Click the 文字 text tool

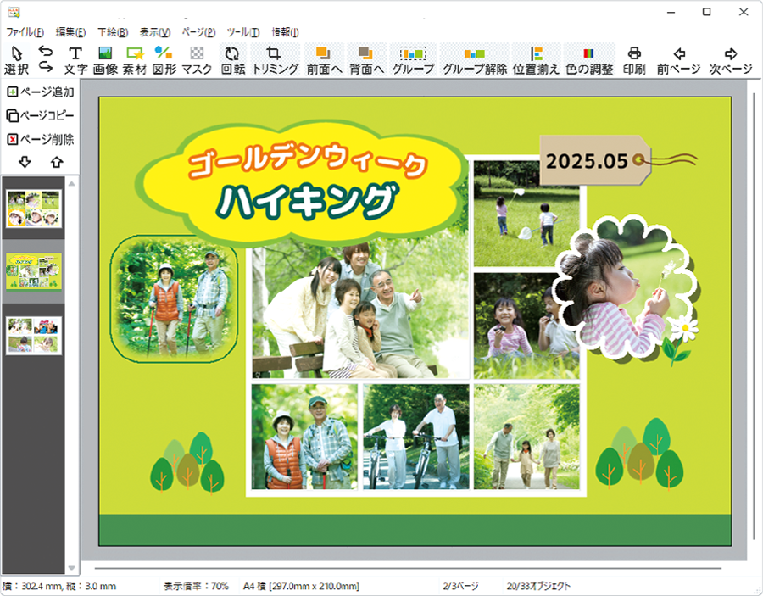click(75, 59)
